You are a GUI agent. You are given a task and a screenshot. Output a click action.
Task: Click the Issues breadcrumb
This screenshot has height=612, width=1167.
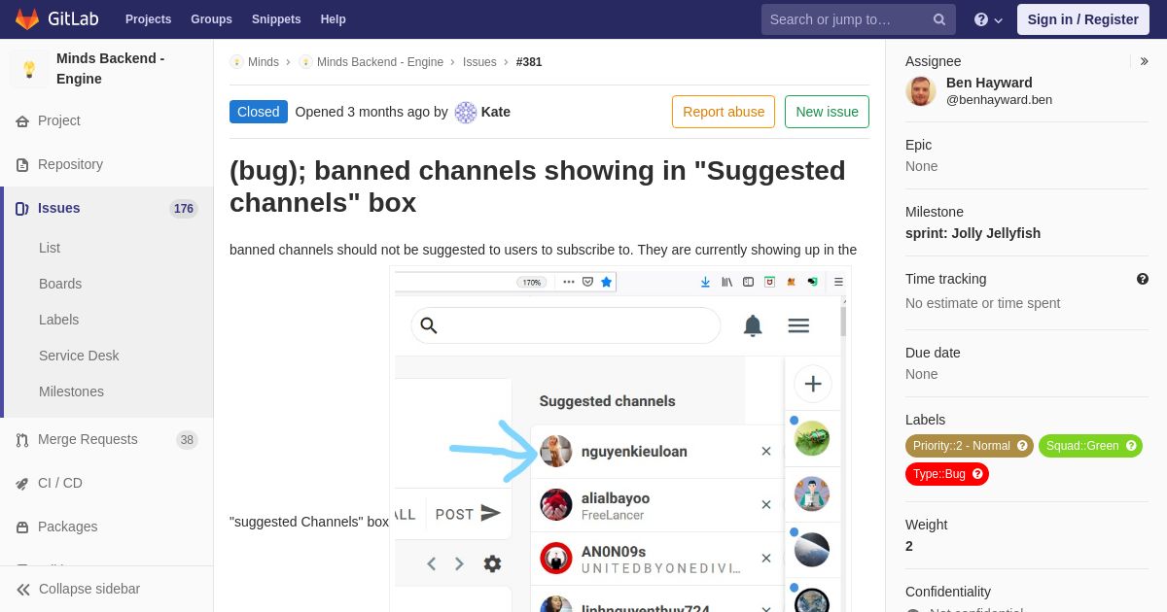tap(479, 61)
